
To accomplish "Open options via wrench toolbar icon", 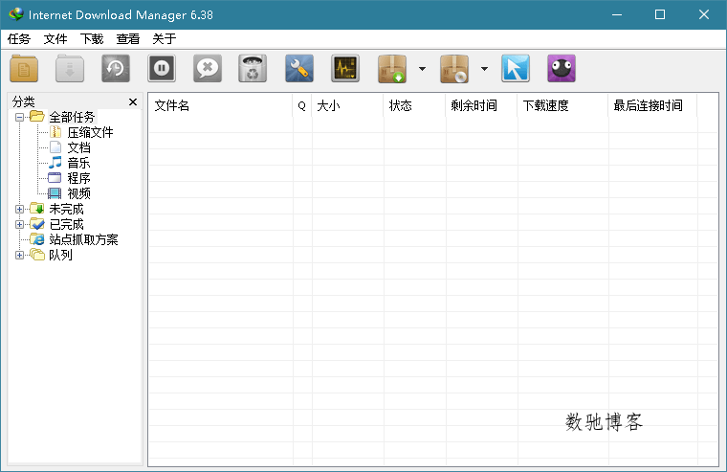I will click(x=299, y=69).
